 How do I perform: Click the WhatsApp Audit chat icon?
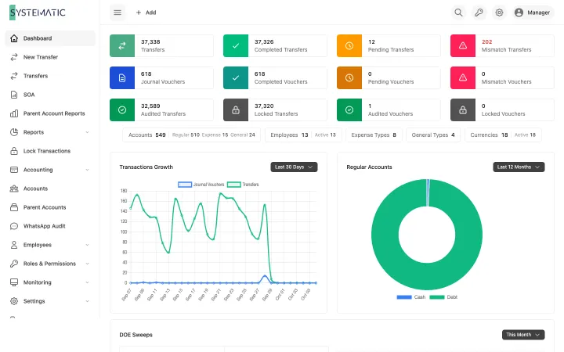coord(14,226)
